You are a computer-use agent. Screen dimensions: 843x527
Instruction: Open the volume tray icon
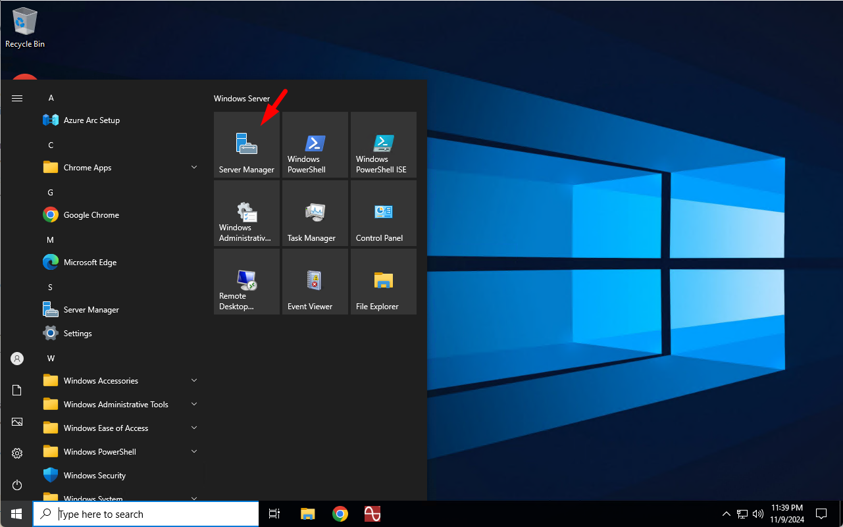757,514
